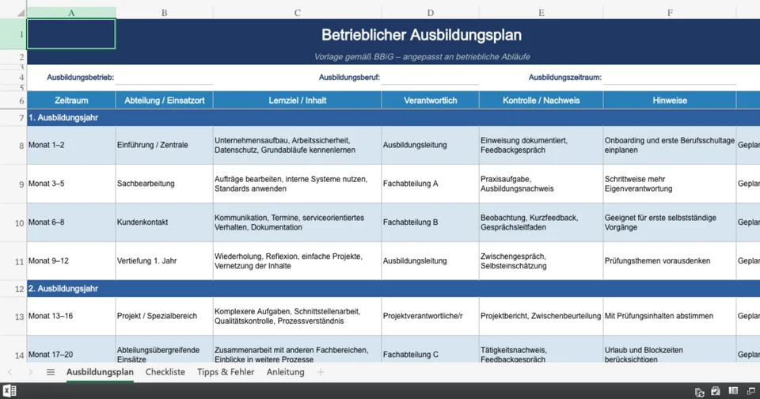The height and width of the screenshot is (399, 760).
Task: Open the Tipps & Fehler sheet tab
Action: [226, 372]
